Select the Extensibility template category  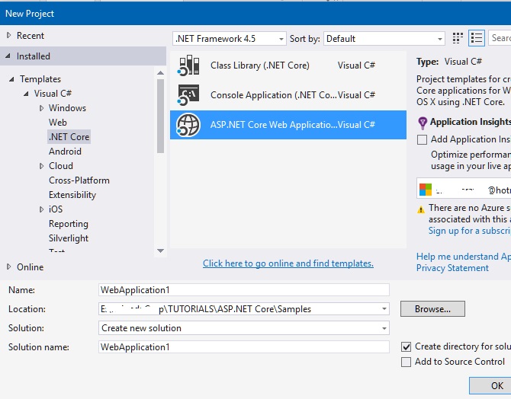[x=72, y=195]
